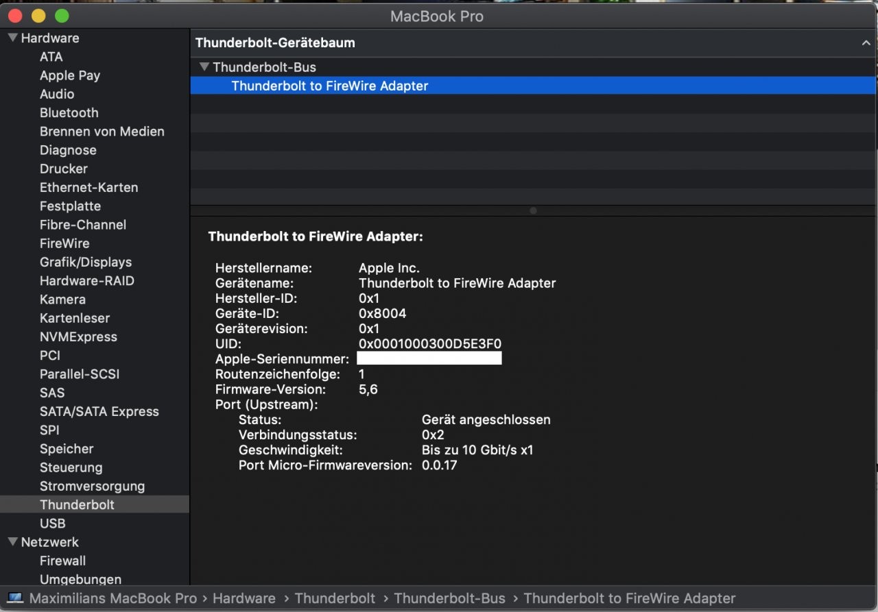Close the MacBook Pro window
This screenshot has width=878, height=612.
(x=15, y=15)
